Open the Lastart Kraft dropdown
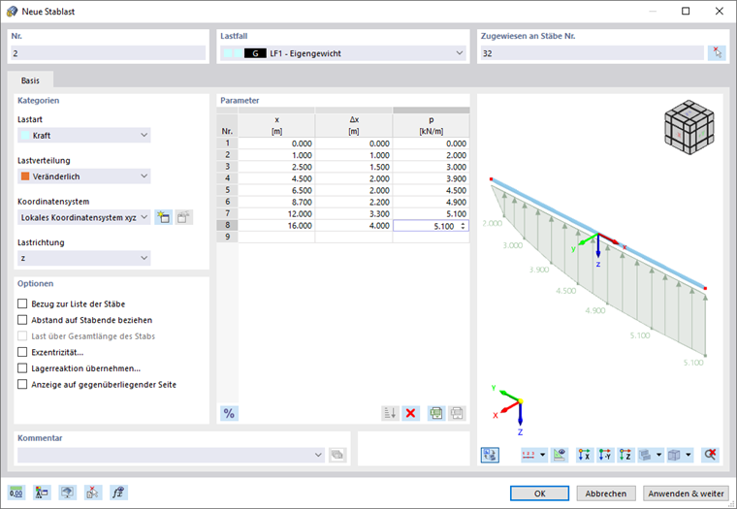Viewport: 737px width, 509px height. tap(84, 135)
